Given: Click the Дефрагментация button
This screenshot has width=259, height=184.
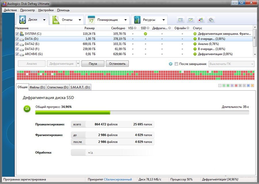Looking at the screenshot, I should 62,64.
